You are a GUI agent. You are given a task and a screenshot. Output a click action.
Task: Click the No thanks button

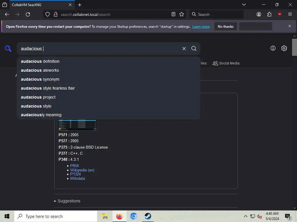(226, 27)
